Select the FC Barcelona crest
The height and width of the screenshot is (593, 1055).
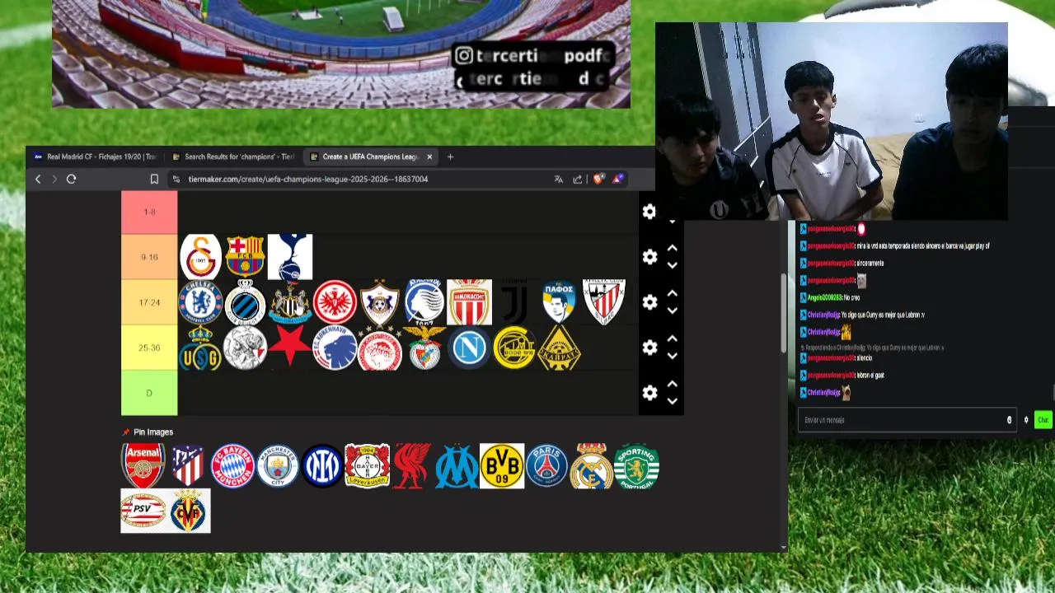246,257
